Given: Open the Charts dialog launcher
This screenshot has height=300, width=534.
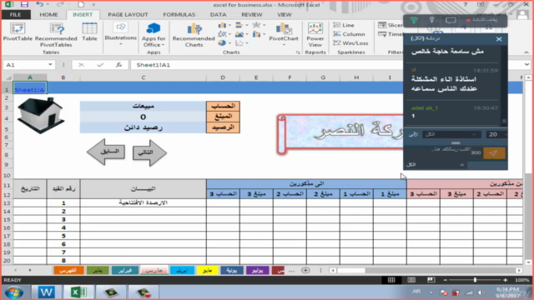Looking at the screenshot, I should click(x=298, y=52).
